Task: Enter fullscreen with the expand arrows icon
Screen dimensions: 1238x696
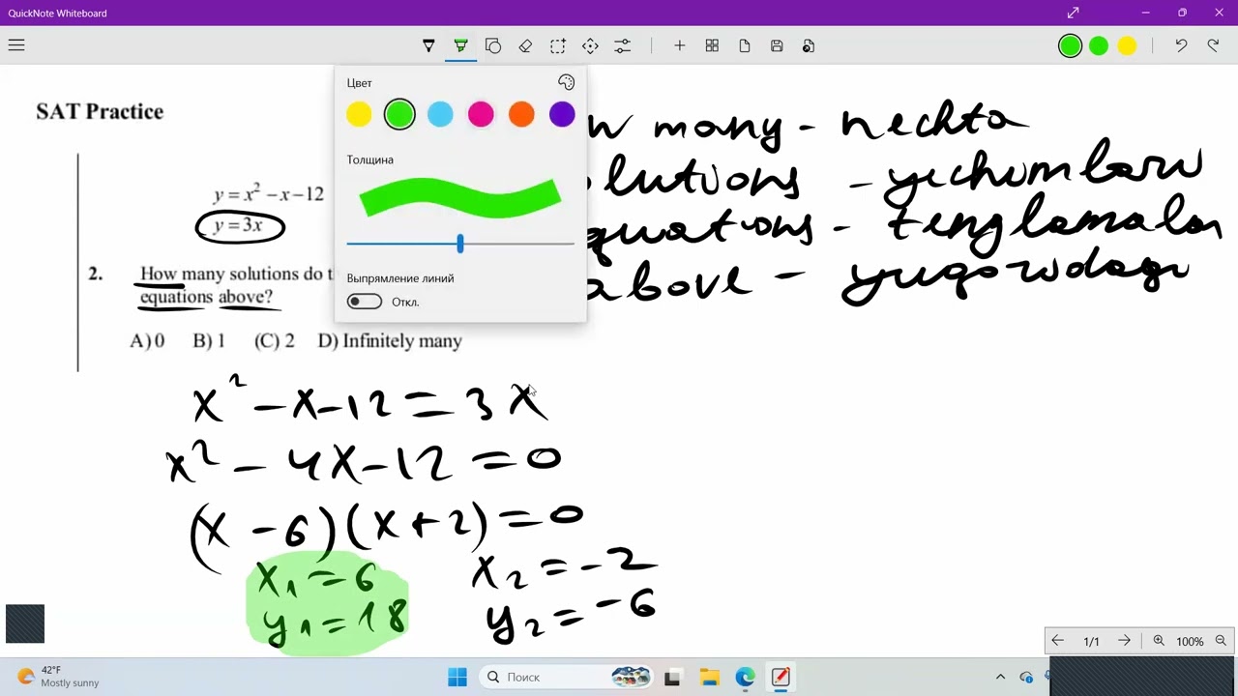Action: pos(1073,13)
